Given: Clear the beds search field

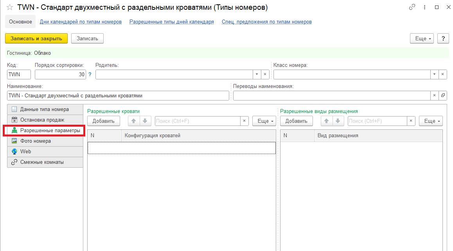Looking at the screenshot, I should [x=244, y=121].
